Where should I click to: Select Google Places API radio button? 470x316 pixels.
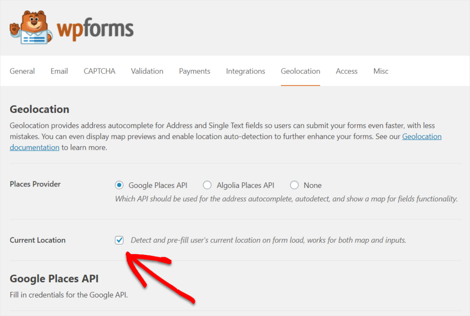pos(119,185)
